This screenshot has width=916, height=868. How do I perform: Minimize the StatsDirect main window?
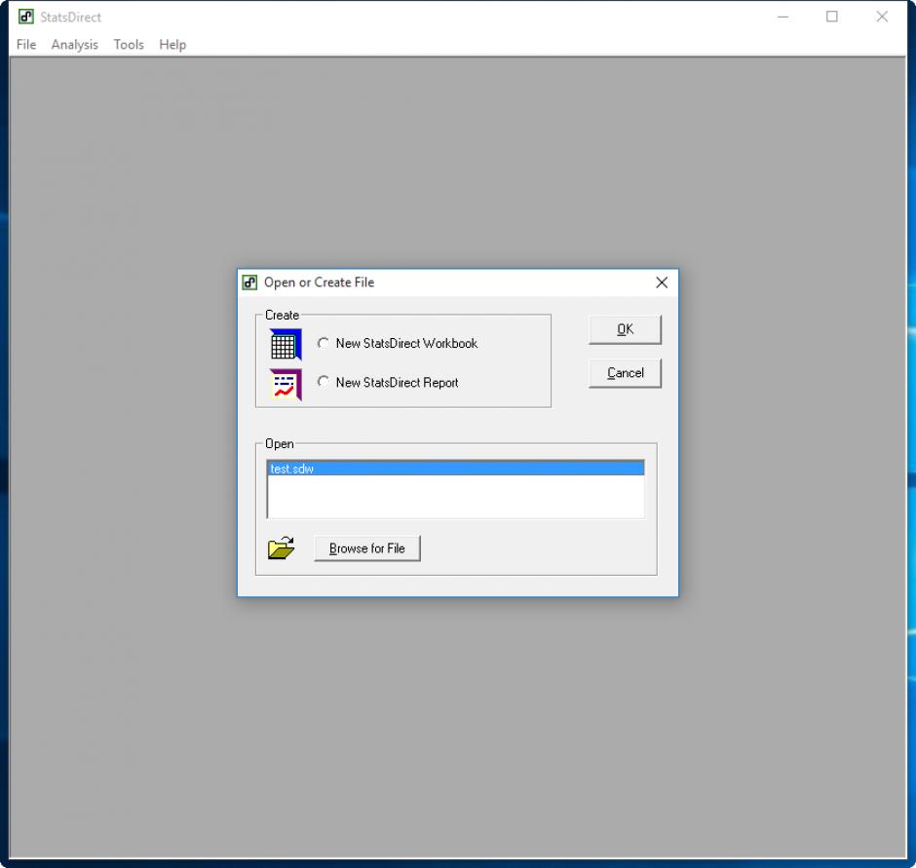click(782, 17)
